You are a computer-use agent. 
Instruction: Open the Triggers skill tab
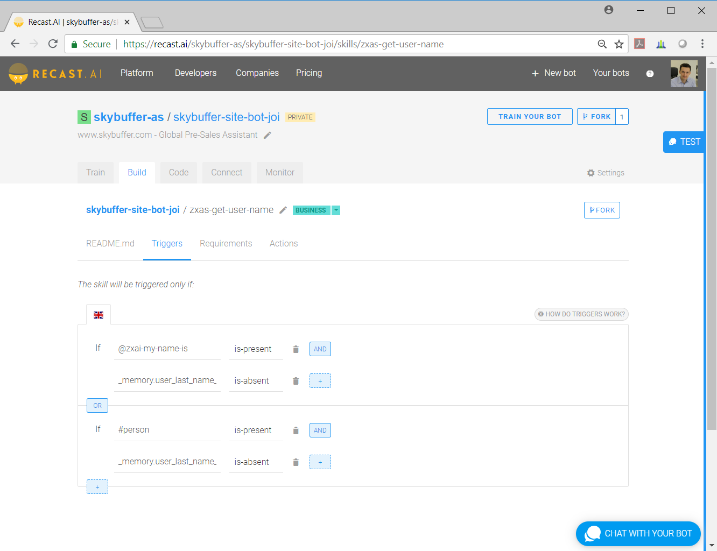click(x=167, y=244)
